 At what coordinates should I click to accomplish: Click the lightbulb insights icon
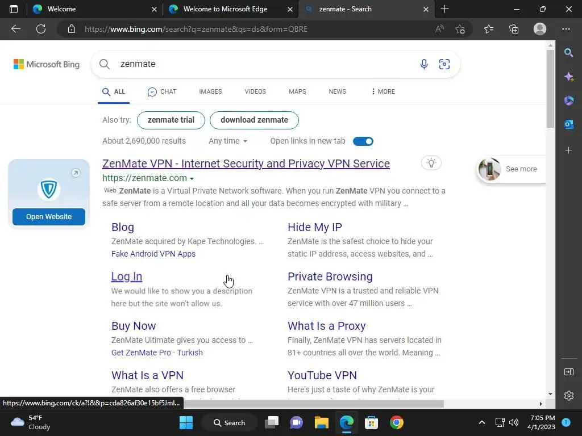[431, 163]
